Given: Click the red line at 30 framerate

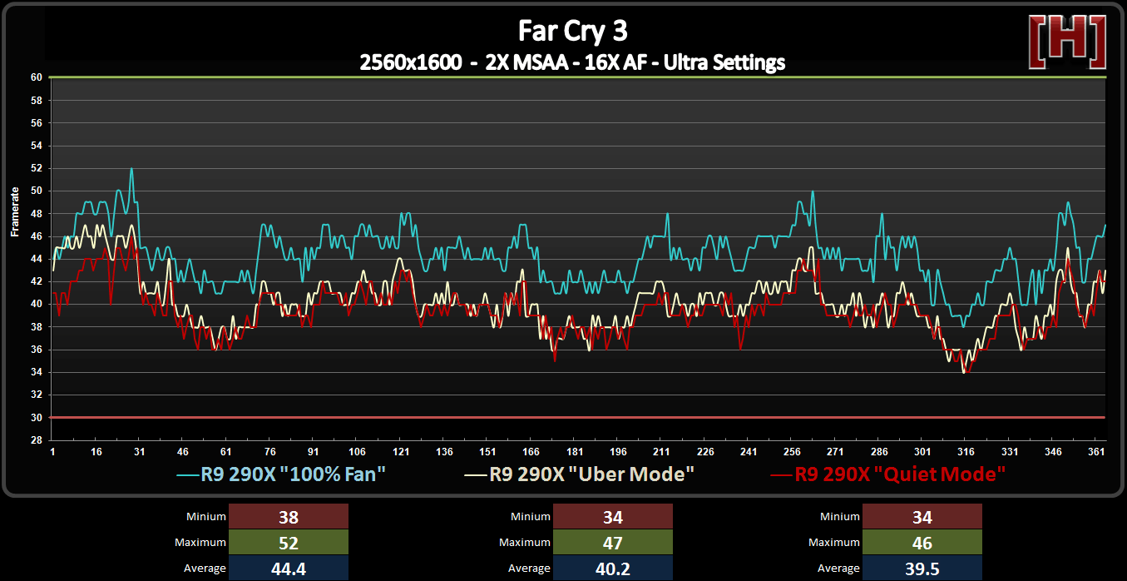Looking at the screenshot, I should pyautogui.click(x=578, y=417).
